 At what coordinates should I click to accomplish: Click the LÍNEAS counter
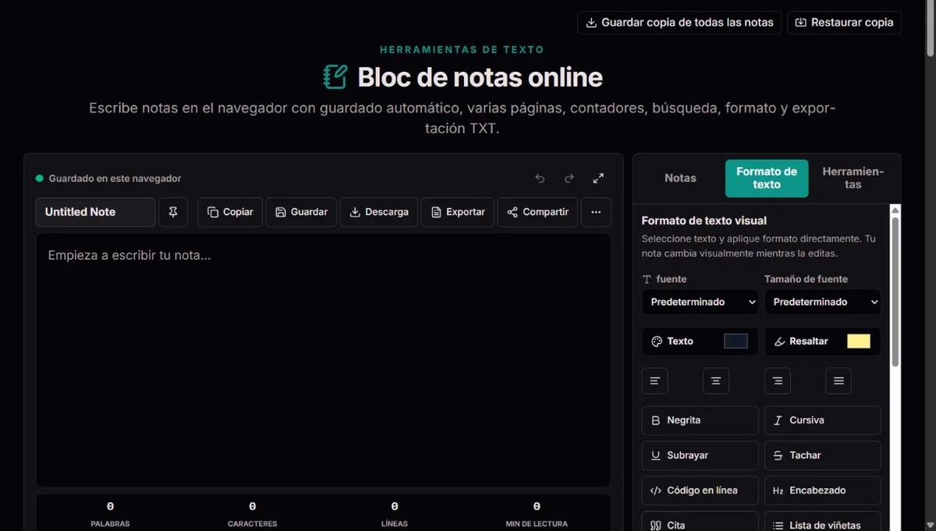(395, 515)
